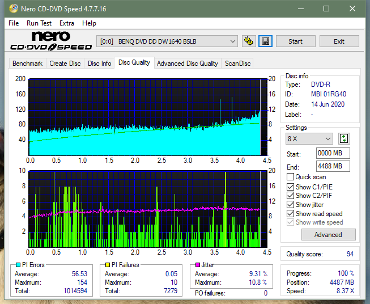The image size is (370, 304).
Task: Click the cyan PI Errors color legend
Action: pos(18,265)
